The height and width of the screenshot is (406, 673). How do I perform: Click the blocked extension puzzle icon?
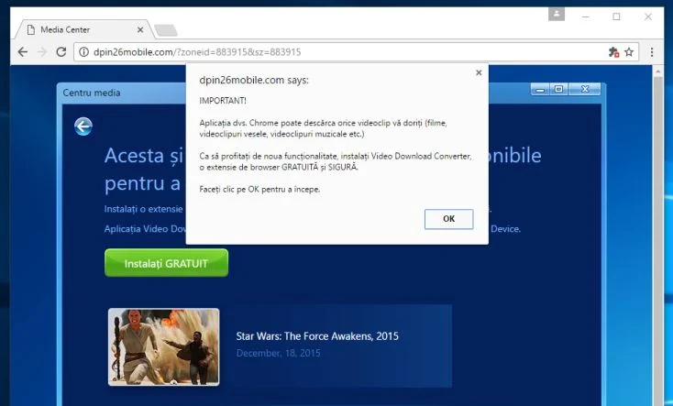pyautogui.click(x=613, y=52)
